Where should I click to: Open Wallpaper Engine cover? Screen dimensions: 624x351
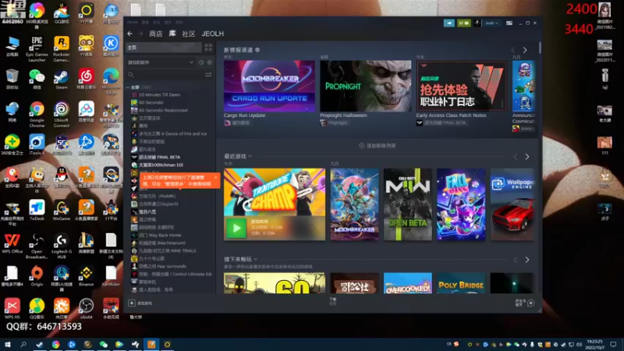(512, 204)
